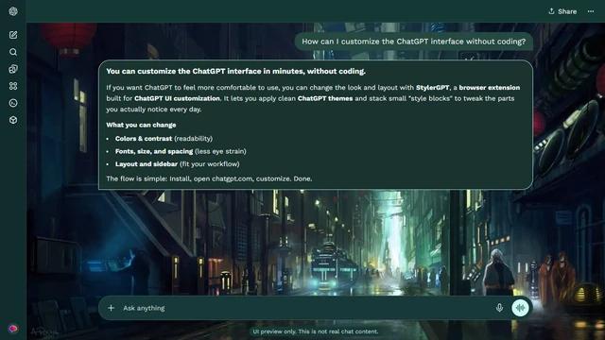The image size is (605, 340).
Task: Click the user message bubble about customizing
Action: pos(414,42)
